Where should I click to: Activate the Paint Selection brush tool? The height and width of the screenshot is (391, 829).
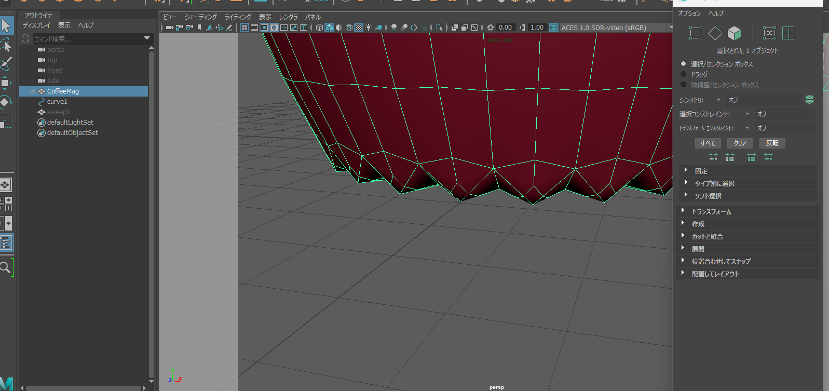(6, 64)
